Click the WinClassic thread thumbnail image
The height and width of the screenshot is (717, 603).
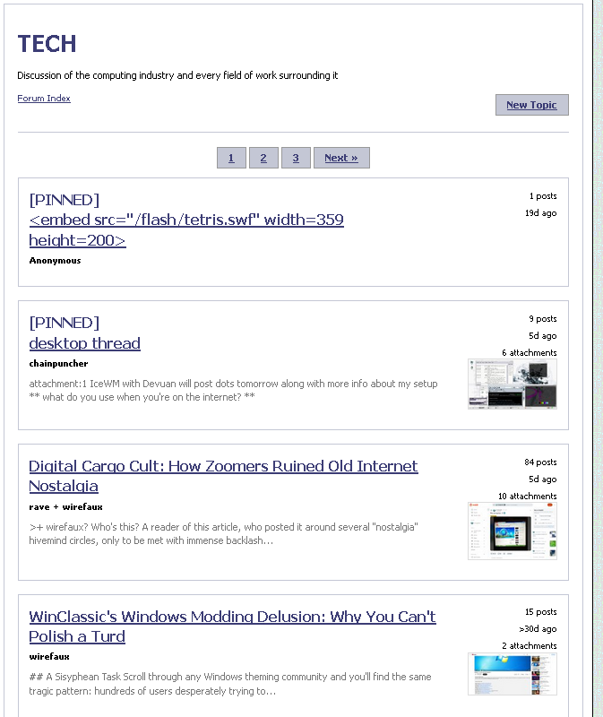[x=512, y=674]
